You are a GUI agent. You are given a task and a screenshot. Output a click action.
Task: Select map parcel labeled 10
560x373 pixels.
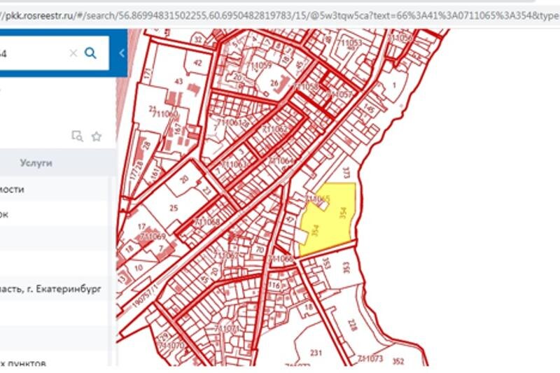point(139,267)
